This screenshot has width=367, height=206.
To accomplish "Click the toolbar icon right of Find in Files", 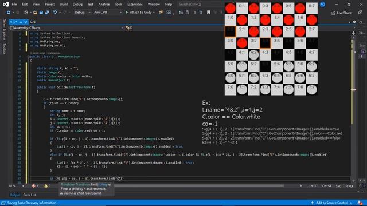I will pyautogui.click(x=169, y=13).
